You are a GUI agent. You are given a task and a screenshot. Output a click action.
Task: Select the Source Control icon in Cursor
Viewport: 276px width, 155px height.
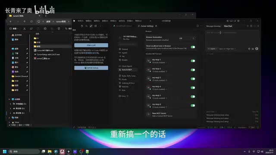click(91, 26)
